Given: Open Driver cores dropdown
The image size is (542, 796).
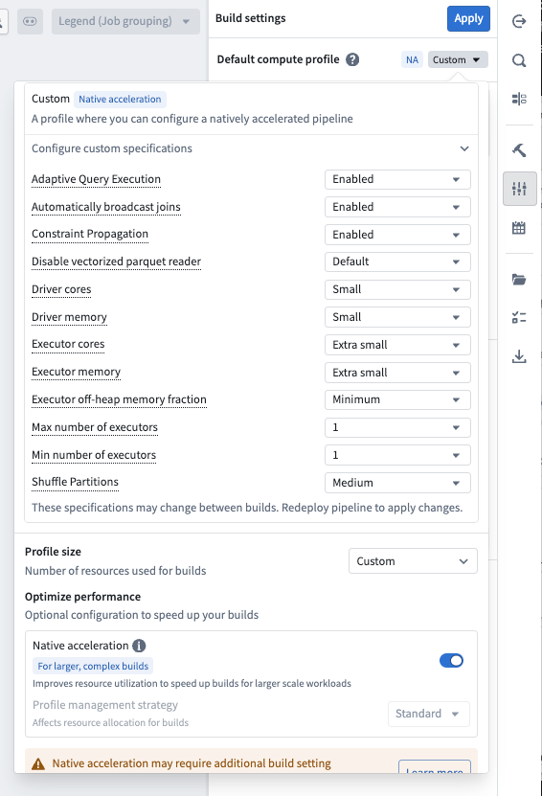Looking at the screenshot, I should pyautogui.click(x=397, y=289).
